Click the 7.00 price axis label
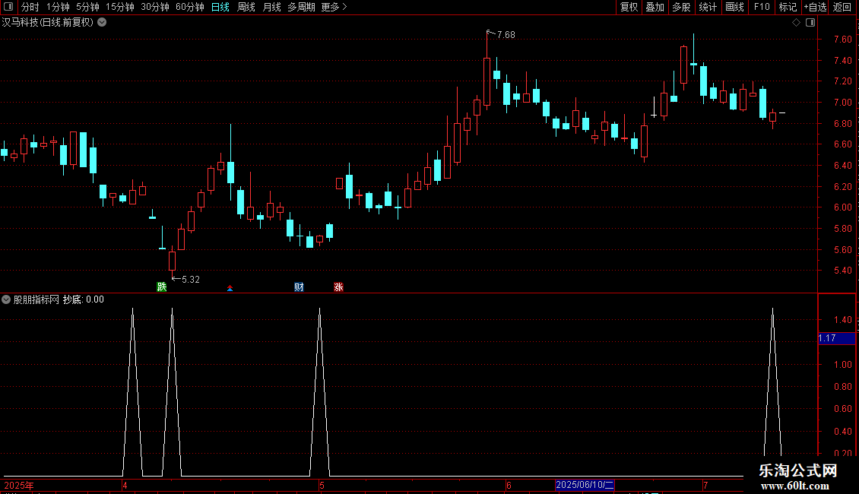 (842, 103)
